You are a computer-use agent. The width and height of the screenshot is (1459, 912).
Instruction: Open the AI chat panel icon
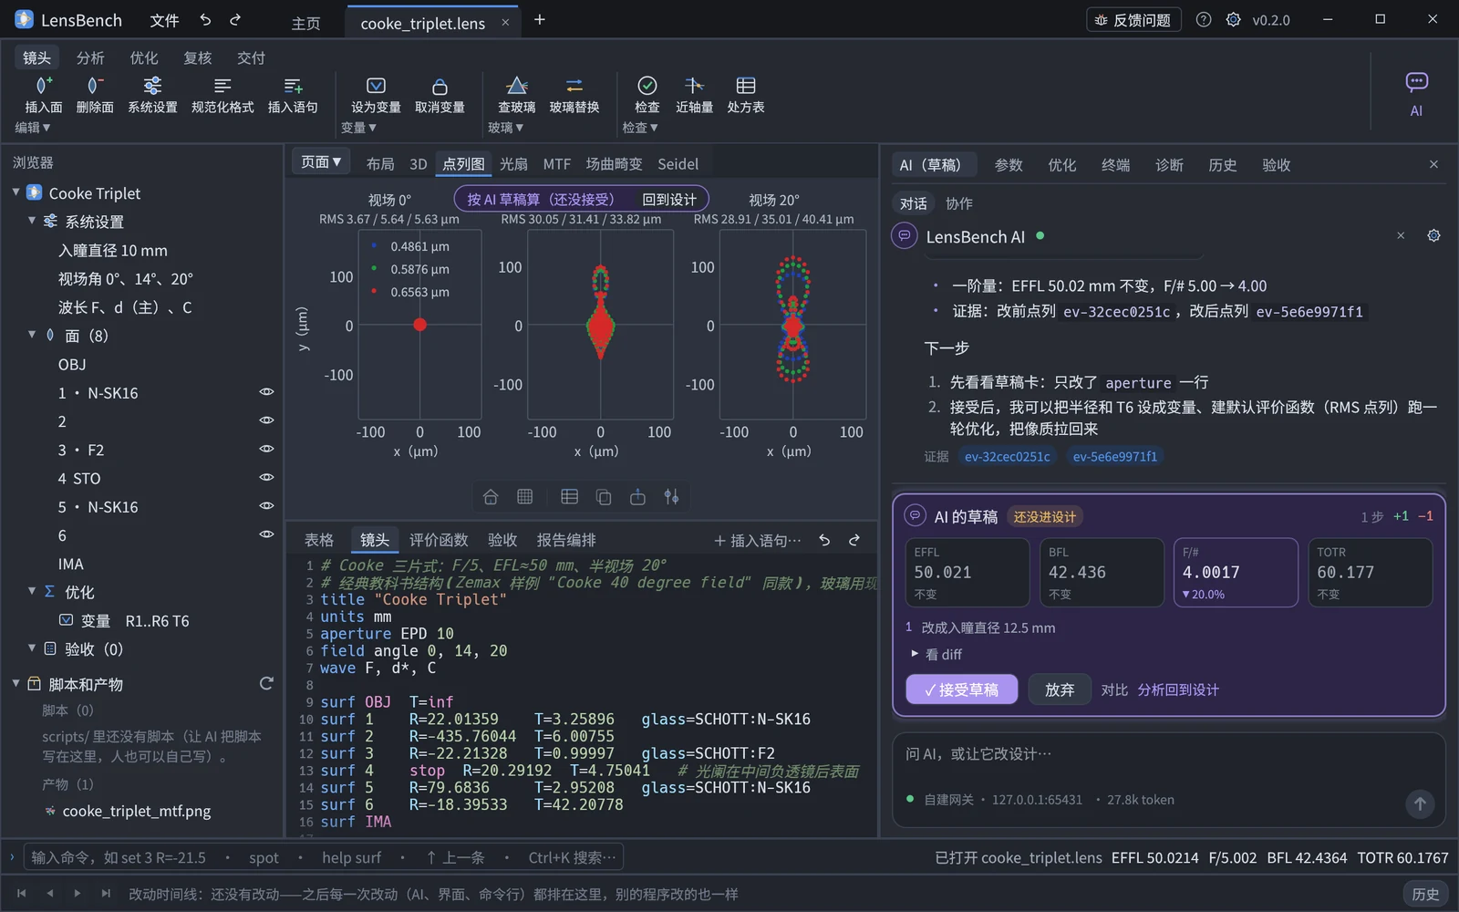coord(1416,82)
